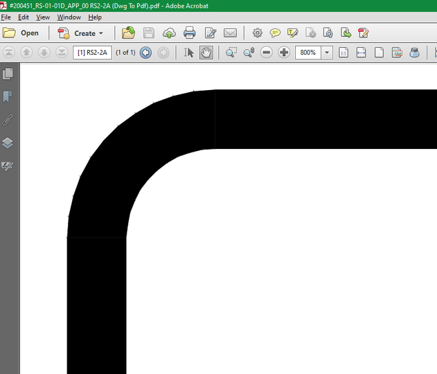Fit page to window width
The image size is (437, 374).
point(362,53)
